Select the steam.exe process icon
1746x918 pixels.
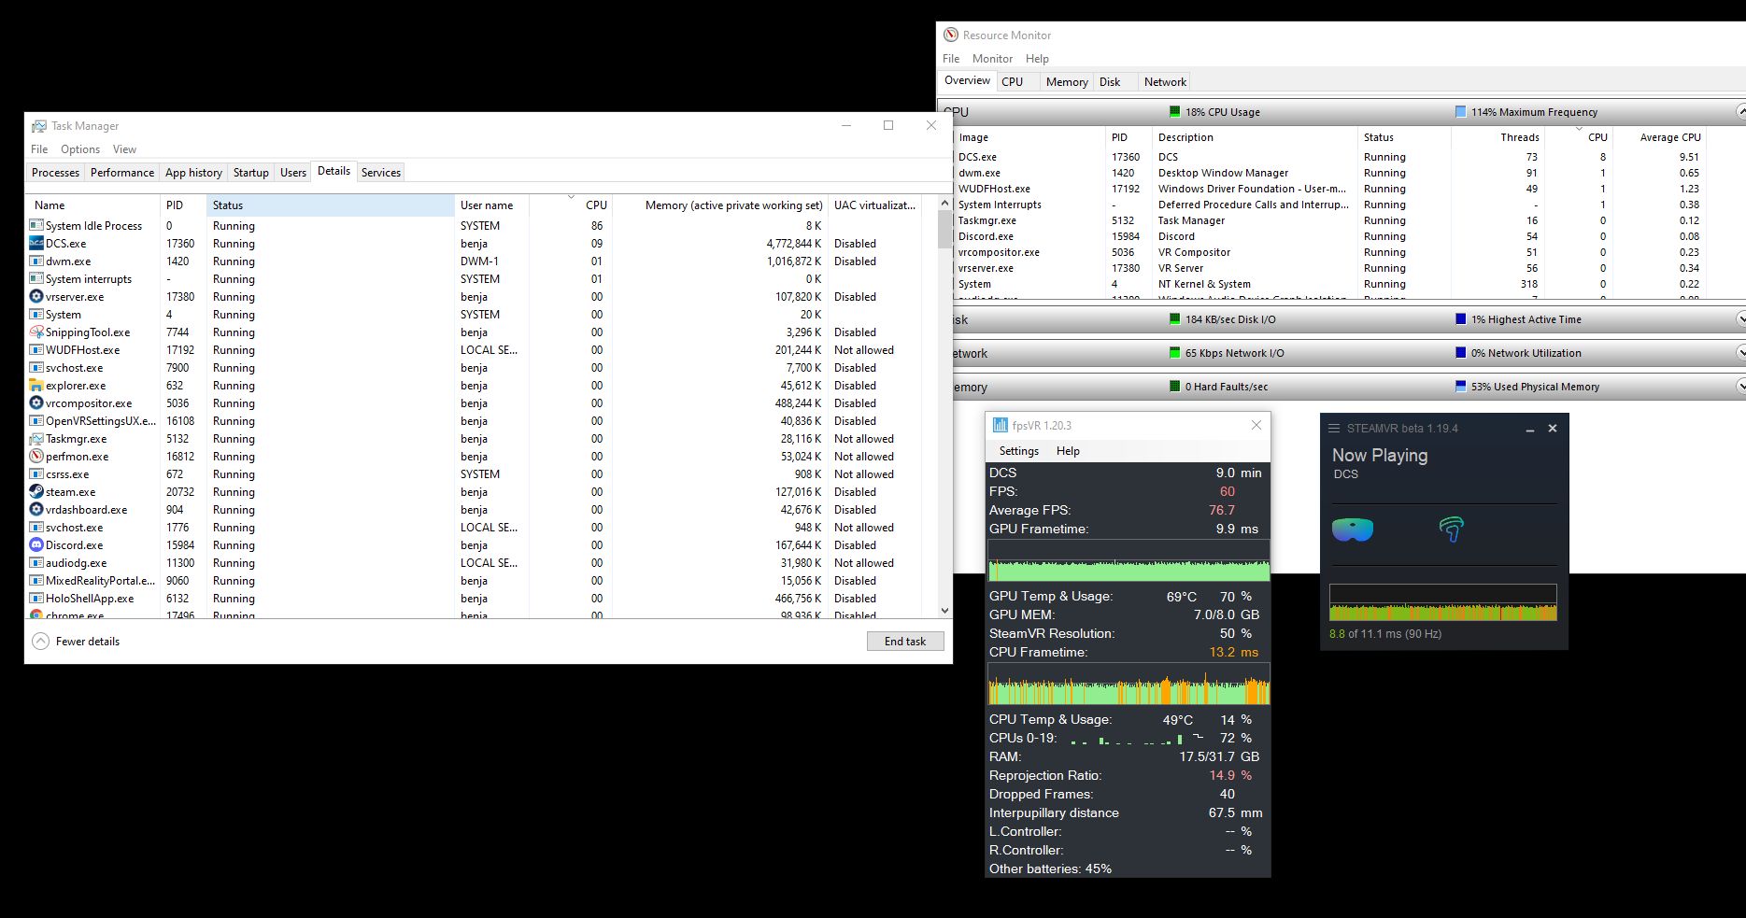36,491
